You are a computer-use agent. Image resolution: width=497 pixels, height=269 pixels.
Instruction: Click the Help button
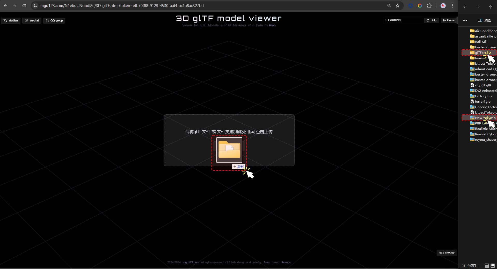432,20
